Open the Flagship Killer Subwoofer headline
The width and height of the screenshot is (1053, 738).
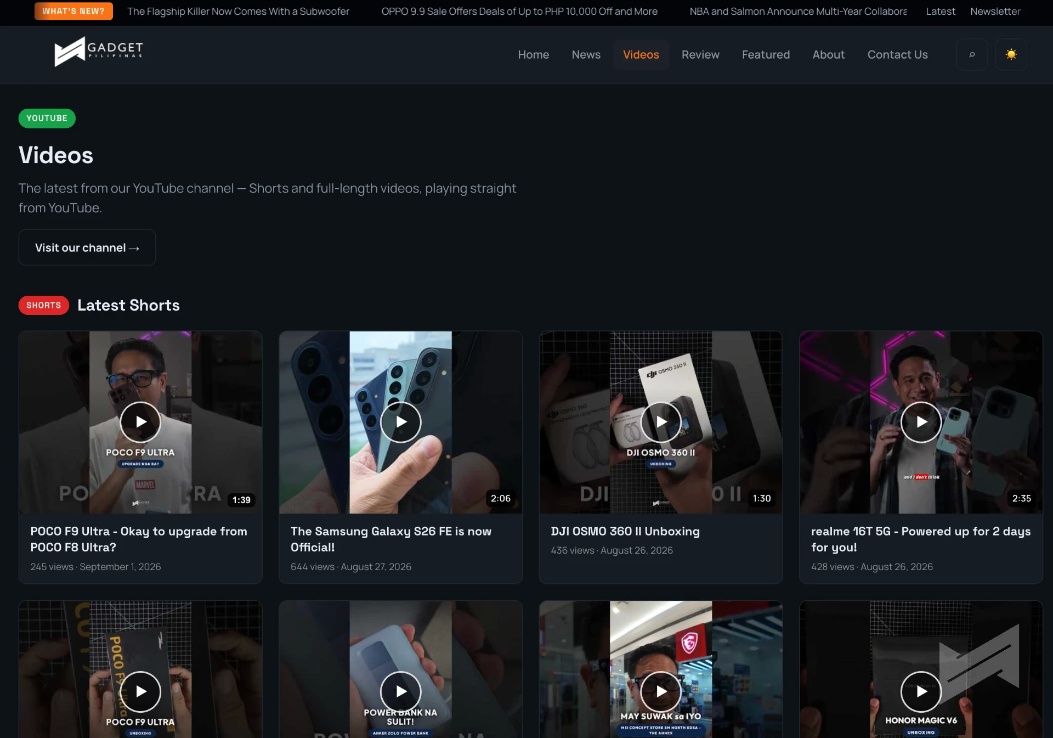click(x=238, y=11)
